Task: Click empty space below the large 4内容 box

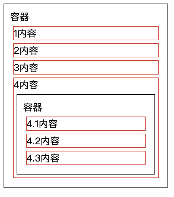Action: pyautogui.click(x=86, y=183)
